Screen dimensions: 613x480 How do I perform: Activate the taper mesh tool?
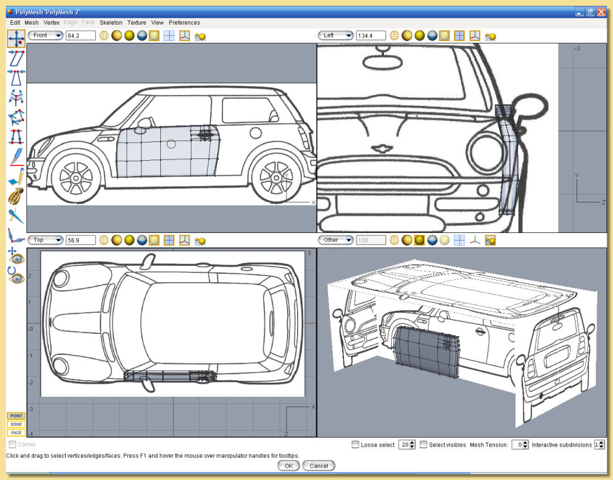point(16,77)
